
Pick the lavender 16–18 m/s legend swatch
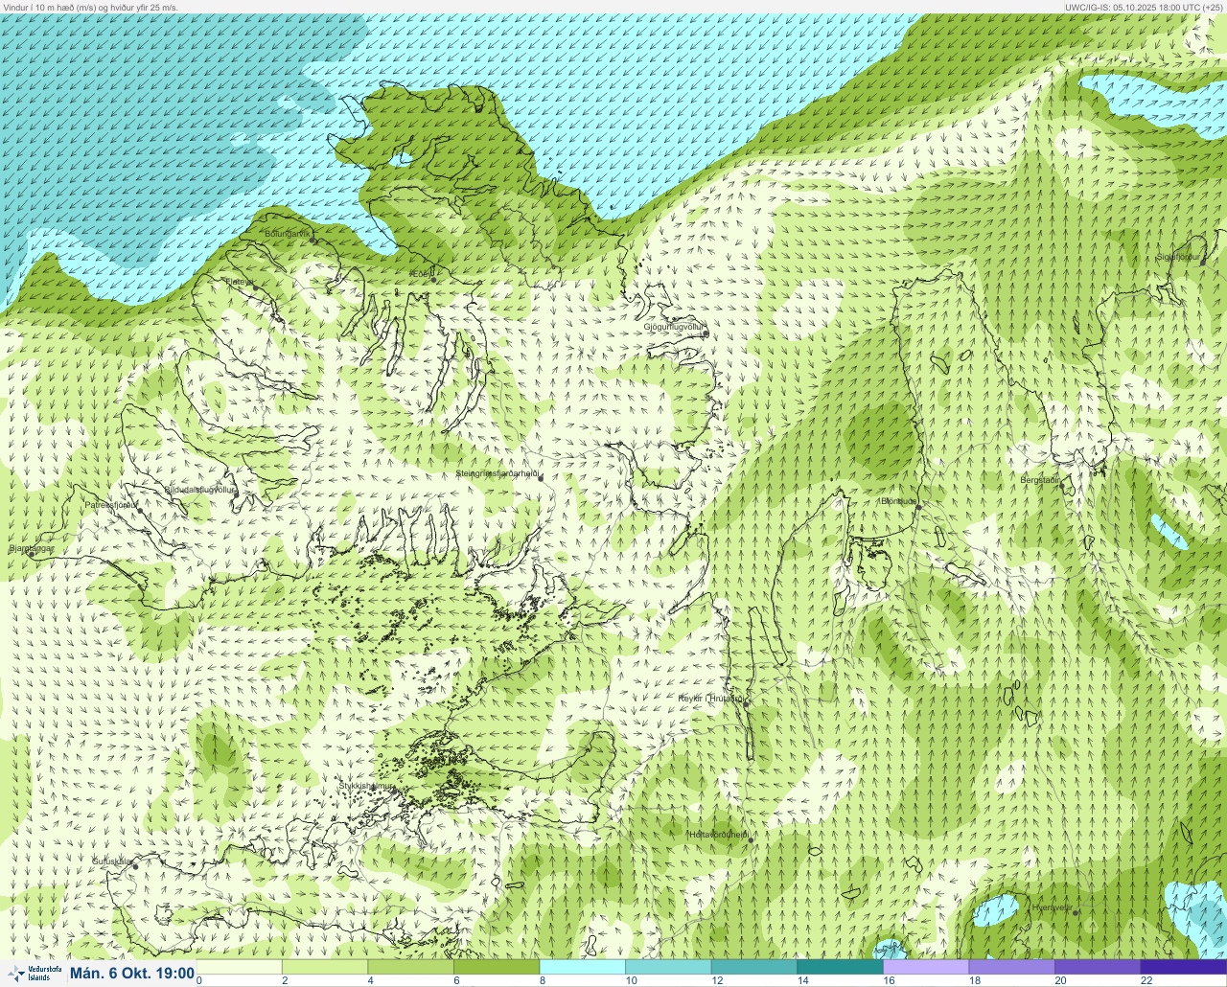point(926,967)
